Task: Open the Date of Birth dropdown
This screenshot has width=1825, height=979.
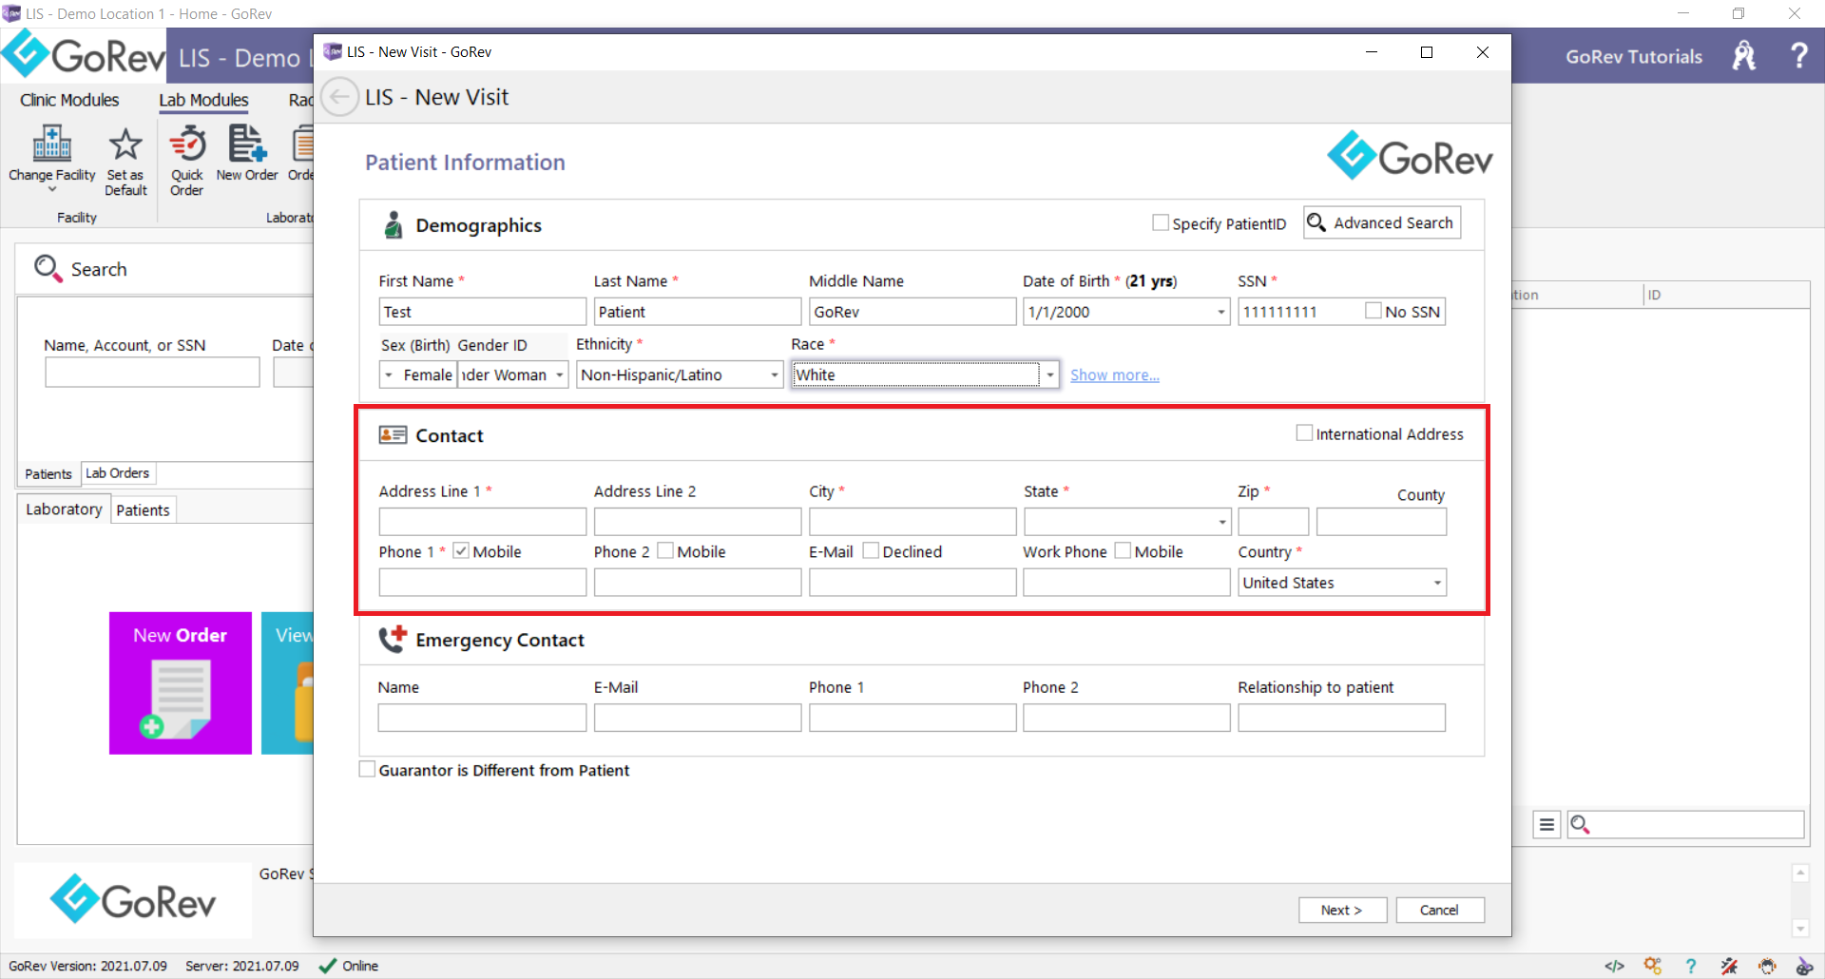Action: [x=1221, y=312]
